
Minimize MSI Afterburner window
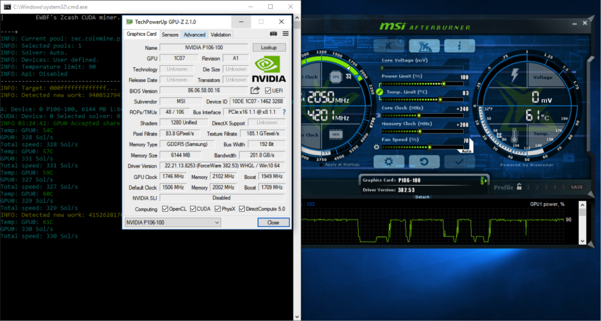[x=575, y=23]
